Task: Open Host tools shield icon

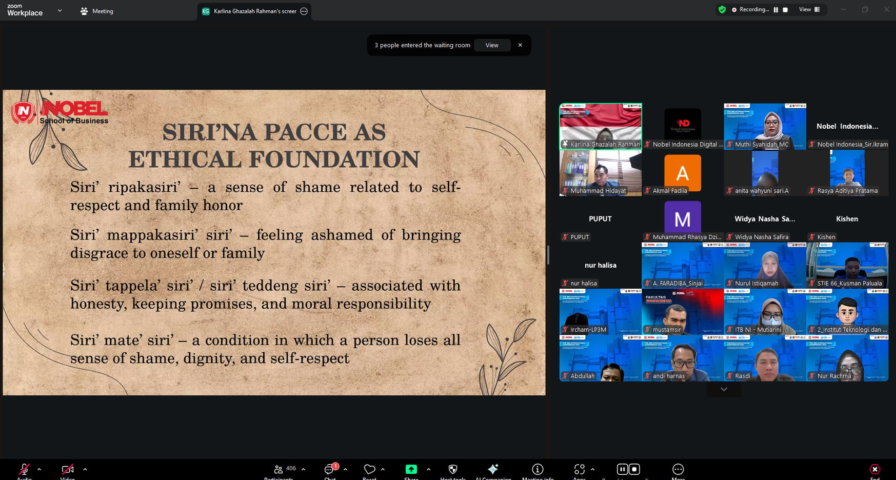Action: [x=452, y=469]
